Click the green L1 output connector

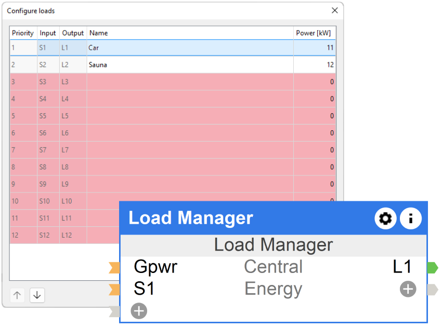[x=433, y=268]
